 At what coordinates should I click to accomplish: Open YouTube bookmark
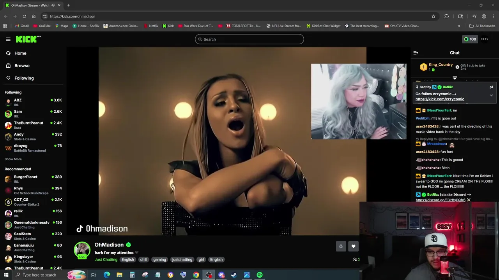(42, 26)
